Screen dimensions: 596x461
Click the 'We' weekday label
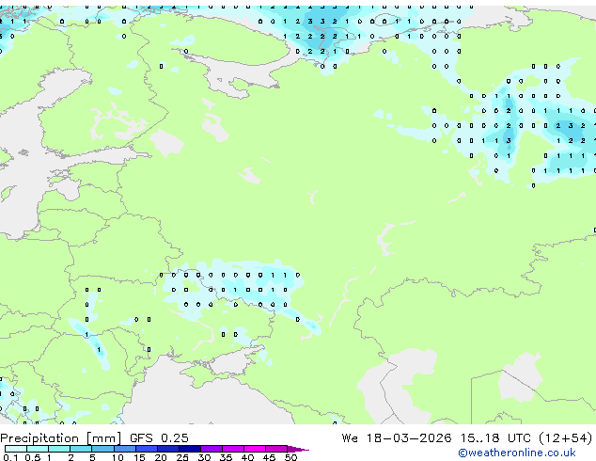click(x=350, y=438)
